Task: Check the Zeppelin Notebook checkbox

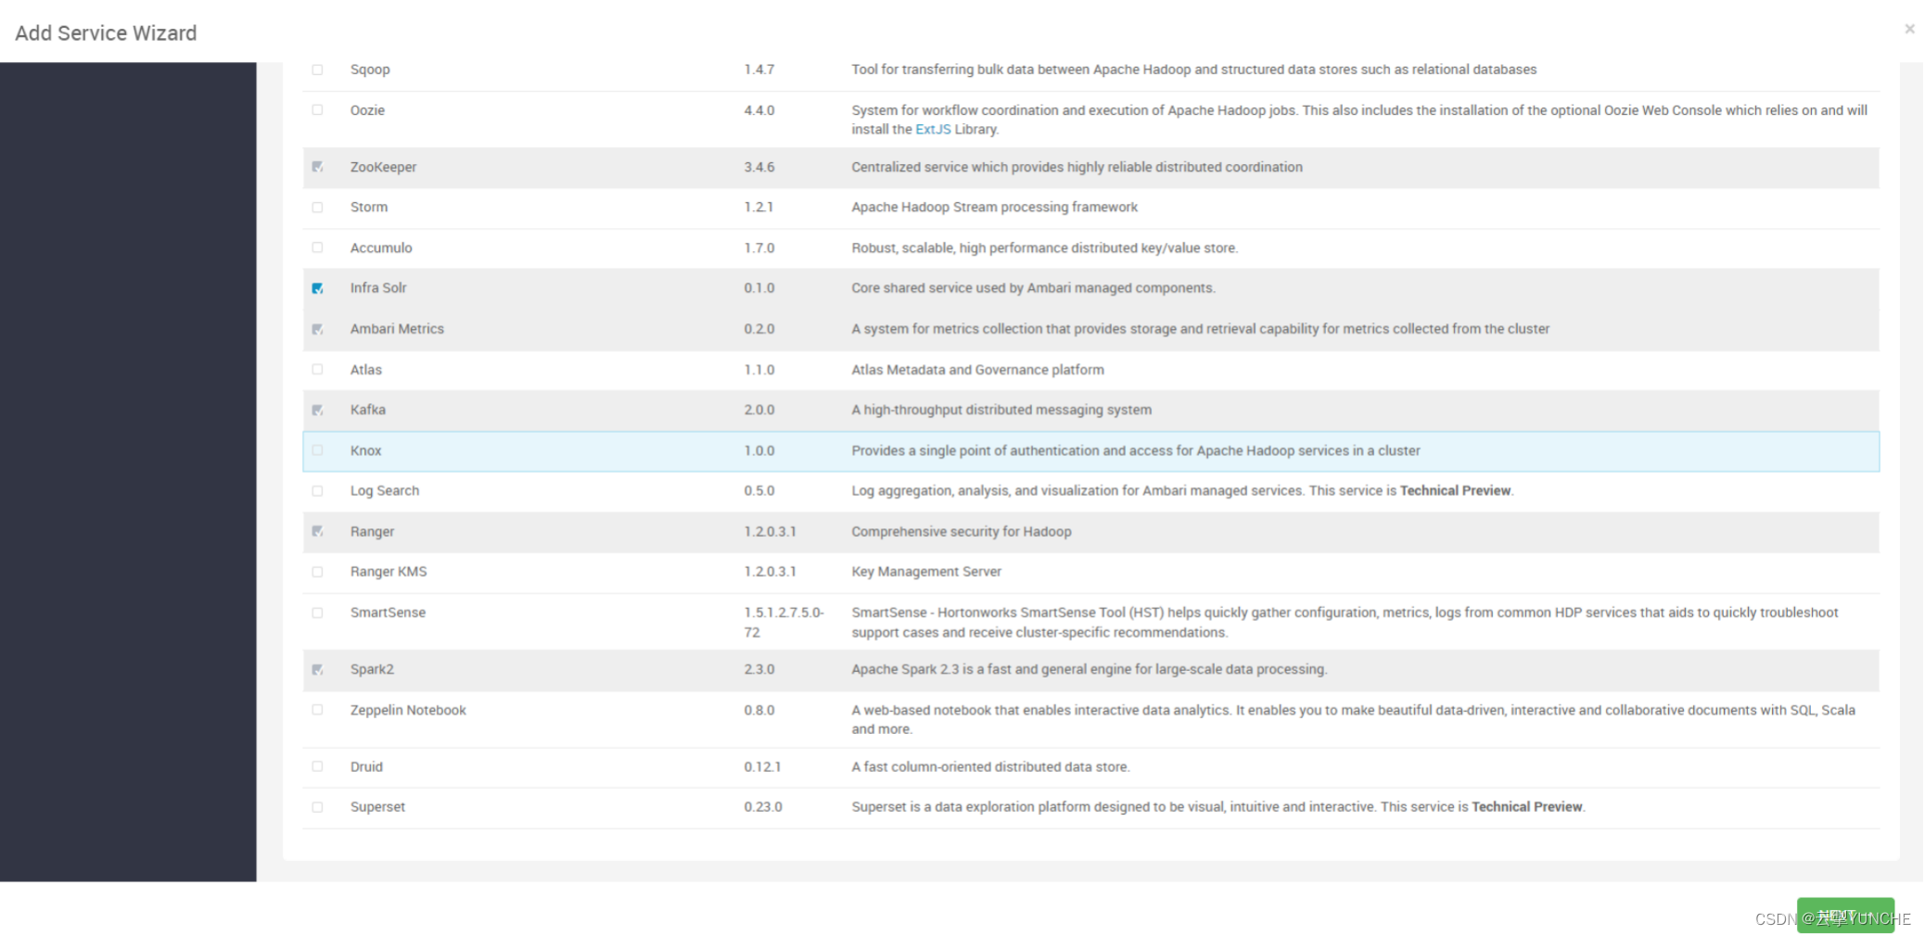Action: pyautogui.click(x=317, y=710)
